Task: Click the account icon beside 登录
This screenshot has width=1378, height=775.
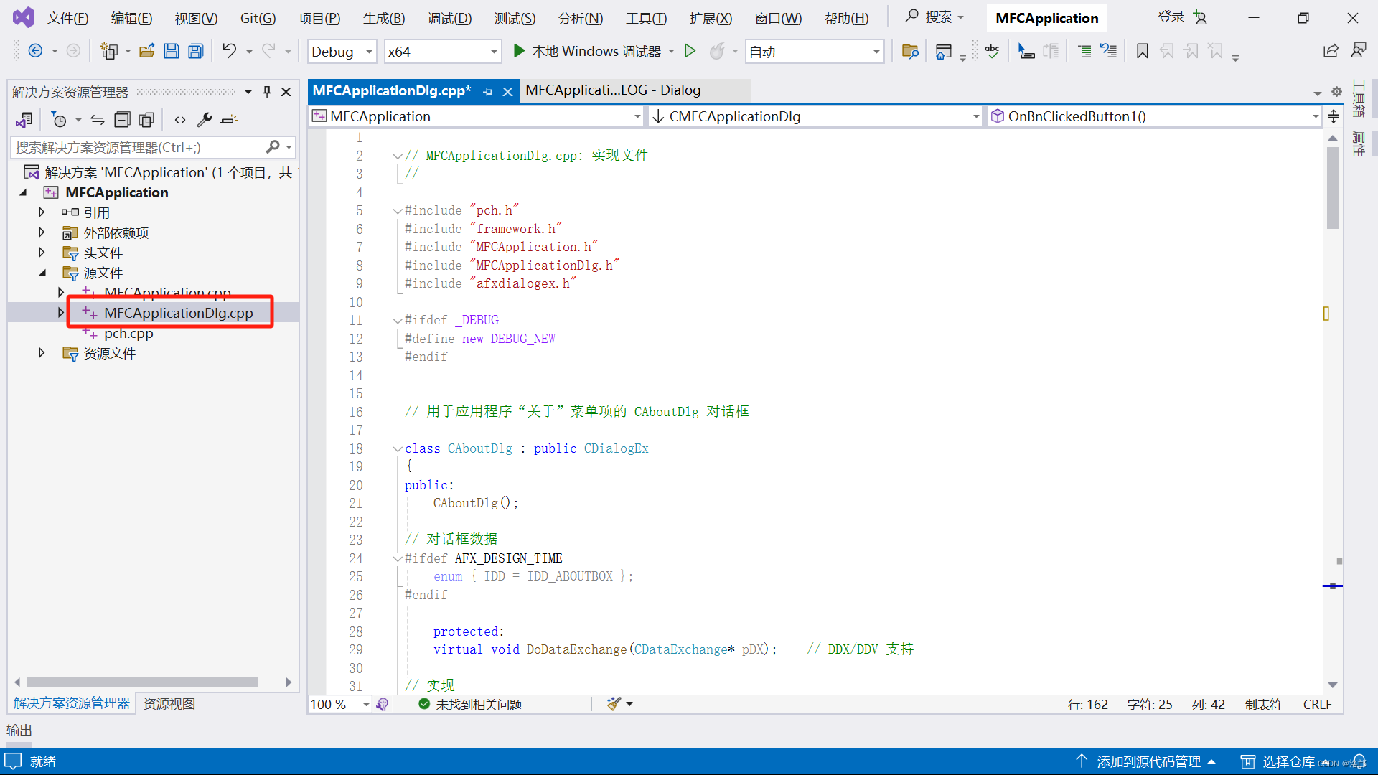Action: [1200, 18]
